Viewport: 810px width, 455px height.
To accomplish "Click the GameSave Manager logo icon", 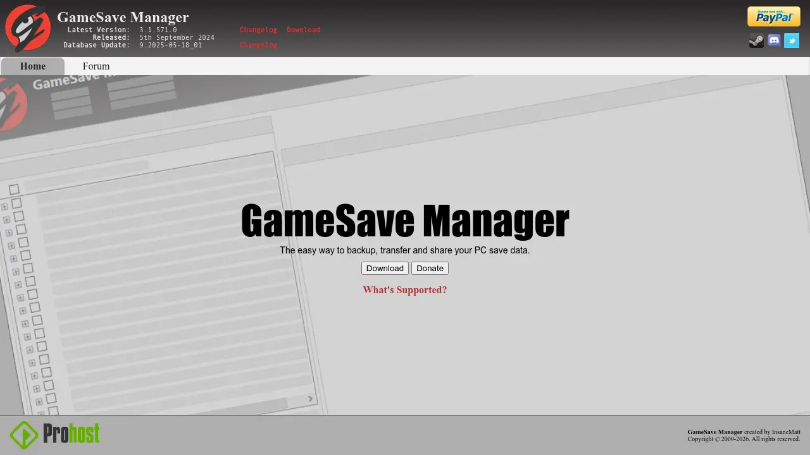I will [x=28, y=28].
